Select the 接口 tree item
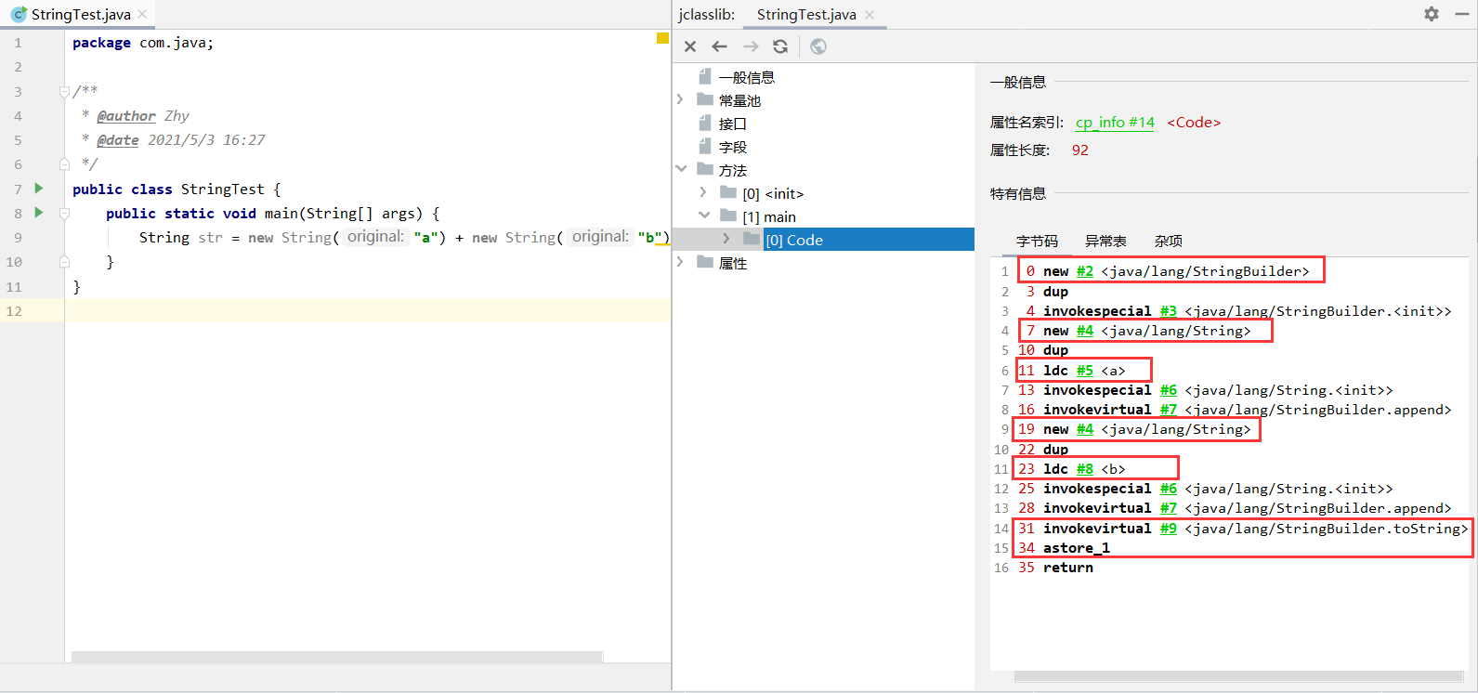Screen dimensions: 1478x693 pyautogui.click(x=732, y=124)
